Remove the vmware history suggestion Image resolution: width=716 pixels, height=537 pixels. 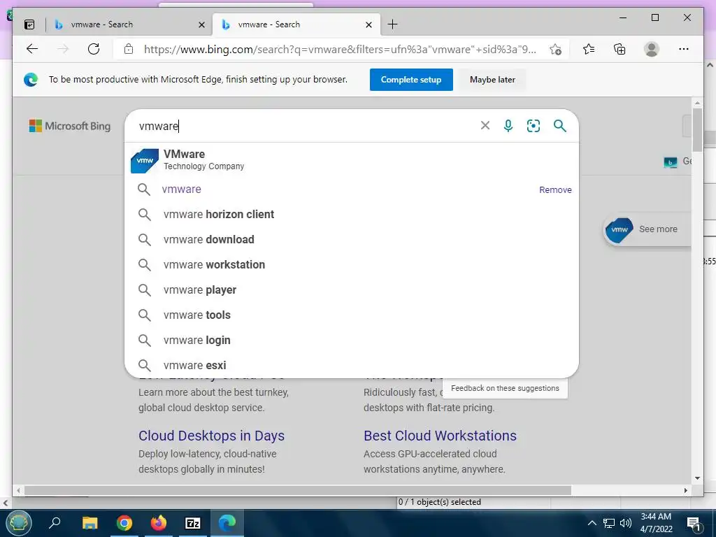coord(555,189)
